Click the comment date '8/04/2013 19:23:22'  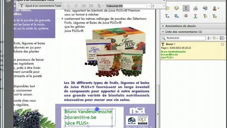click(180, 48)
